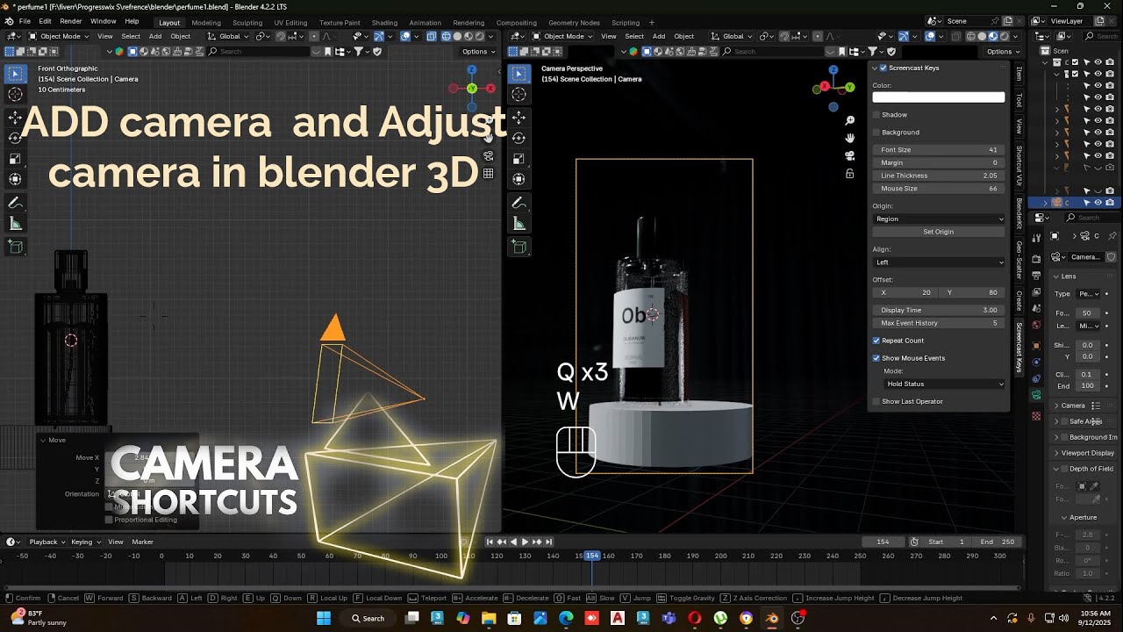Click the zoom magnifier in Camera Perspective viewport
The image size is (1123, 632).
849,120
